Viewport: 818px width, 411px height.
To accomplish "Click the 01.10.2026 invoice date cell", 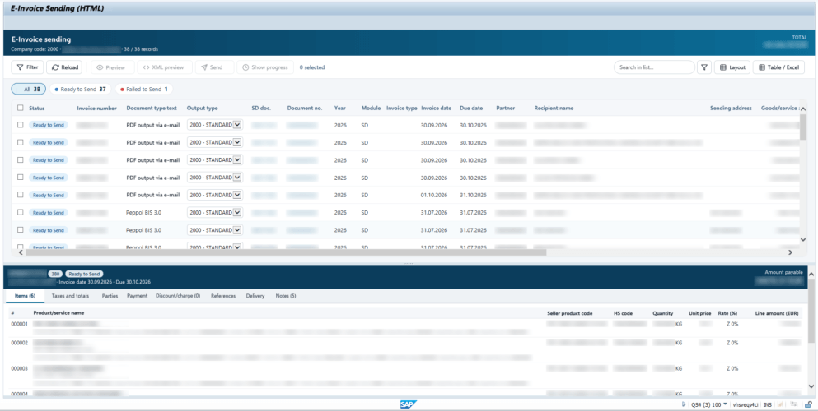I will click(434, 195).
